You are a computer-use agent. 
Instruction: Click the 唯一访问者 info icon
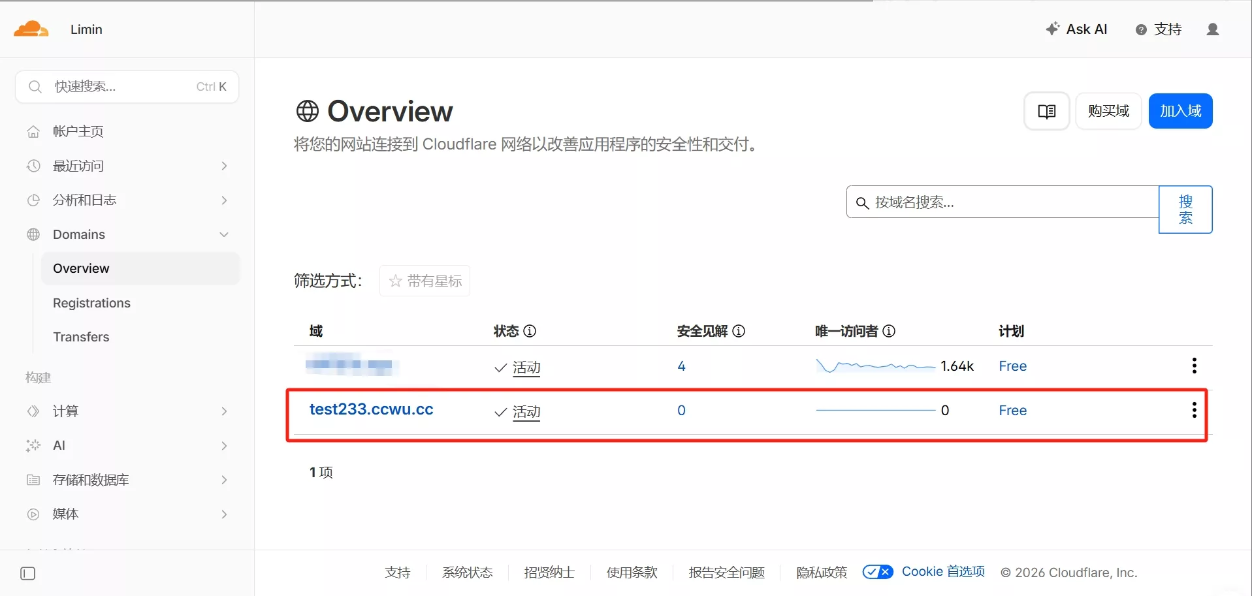click(889, 331)
